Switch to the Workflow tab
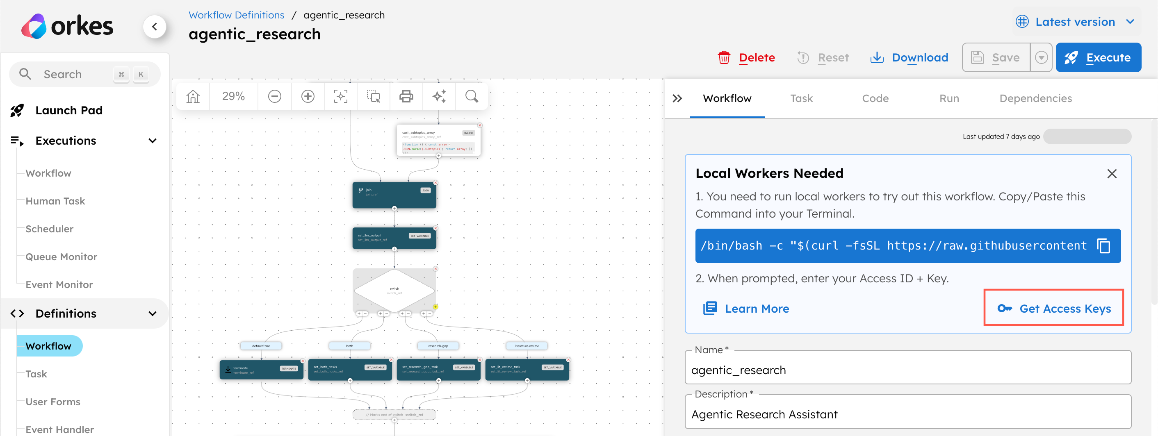Image resolution: width=1158 pixels, height=436 pixels. [727, 98]
